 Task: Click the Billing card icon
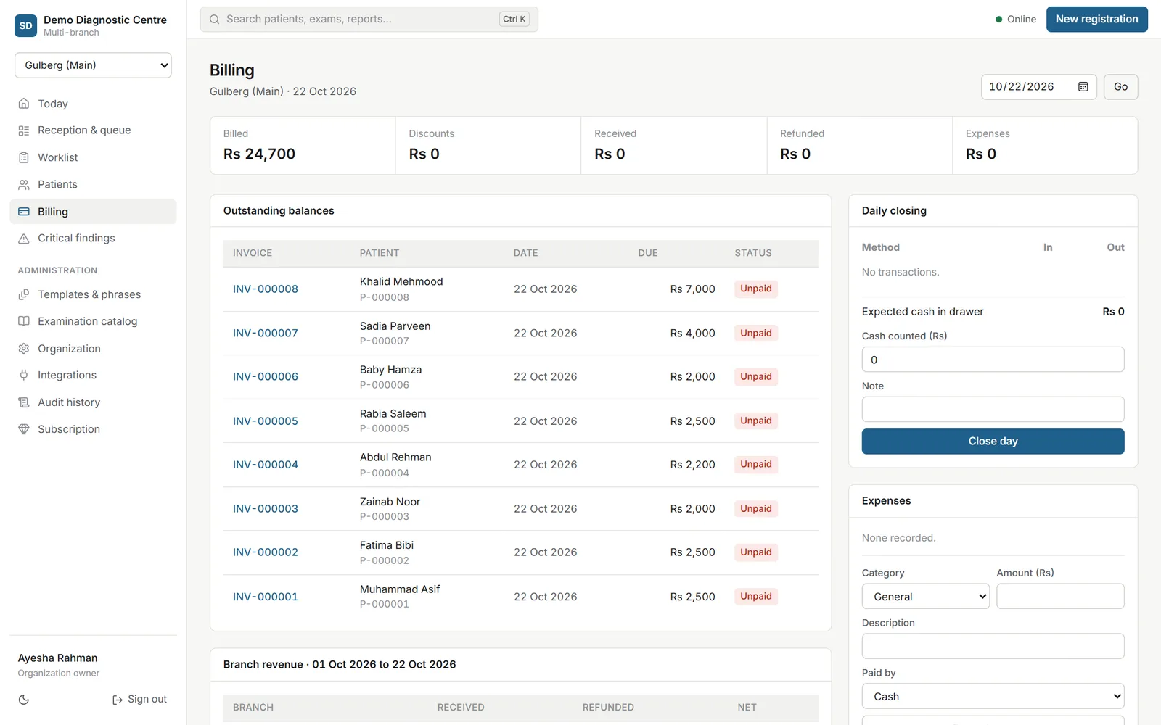click(24, 212)
